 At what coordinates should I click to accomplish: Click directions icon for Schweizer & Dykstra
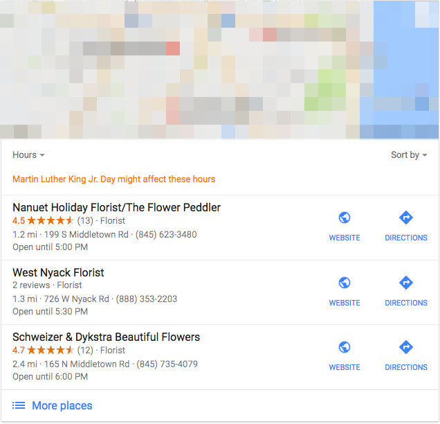click(x=406, y=347)
